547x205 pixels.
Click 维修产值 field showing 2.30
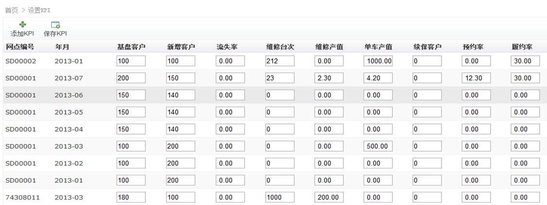(329, 78)
